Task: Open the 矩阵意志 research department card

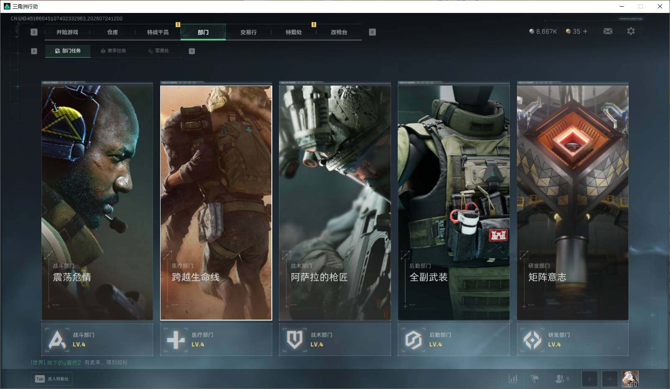Action: point(573,203)
